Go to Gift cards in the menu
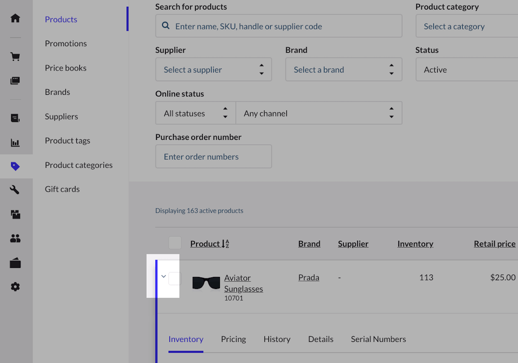This screenshot has width=518, height=363. [62, 189]
